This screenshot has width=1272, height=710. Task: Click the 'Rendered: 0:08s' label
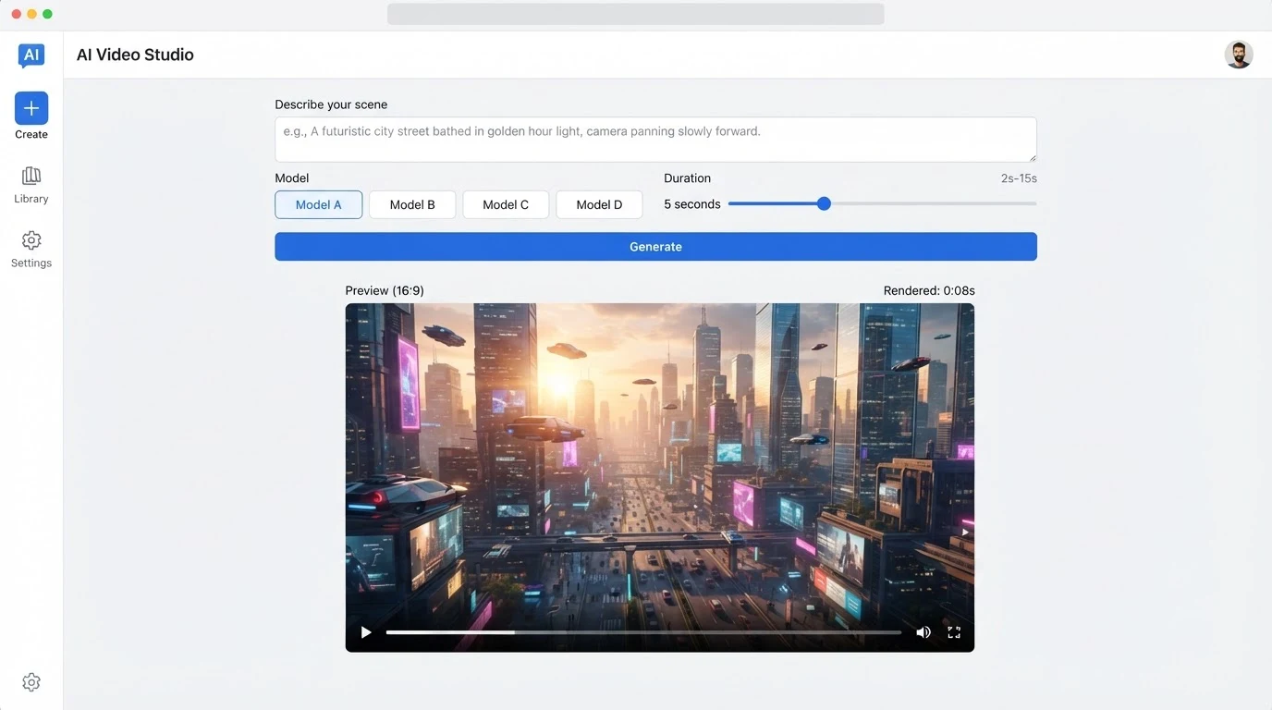pos(929,290)
